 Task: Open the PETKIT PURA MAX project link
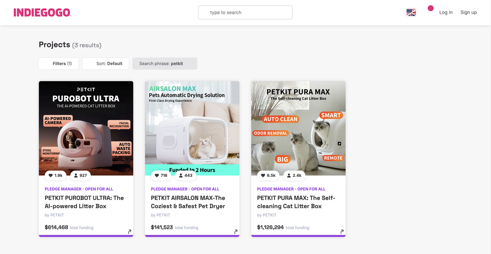(296, 202)
